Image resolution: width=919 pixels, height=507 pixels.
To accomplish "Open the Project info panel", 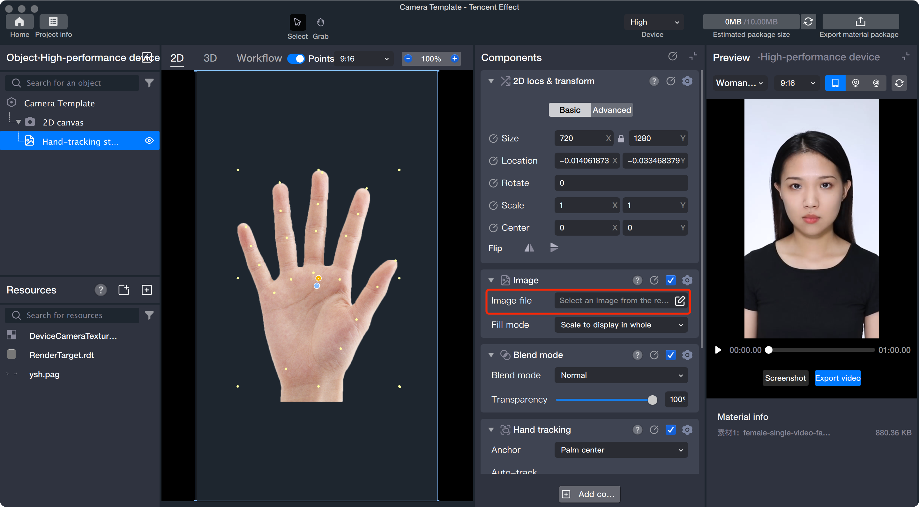I will point(53,22).
